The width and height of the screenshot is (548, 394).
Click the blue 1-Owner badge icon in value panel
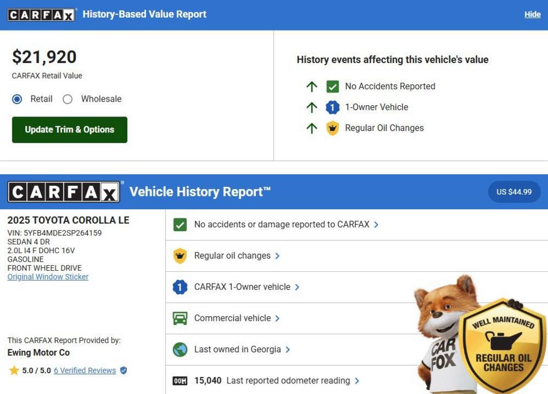[332, 107]
